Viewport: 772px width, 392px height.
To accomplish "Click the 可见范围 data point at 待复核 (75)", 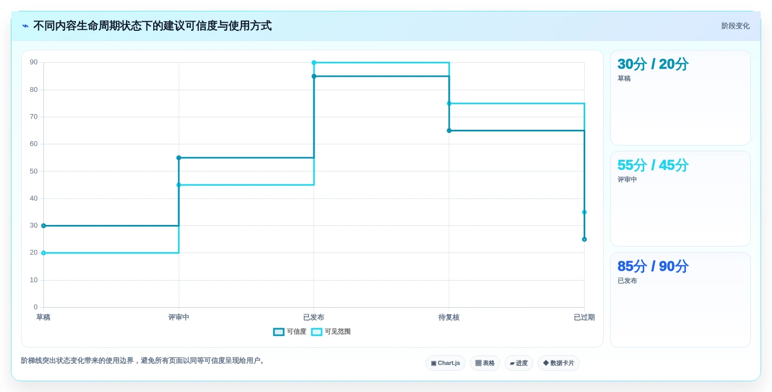I will coord(449,103).
